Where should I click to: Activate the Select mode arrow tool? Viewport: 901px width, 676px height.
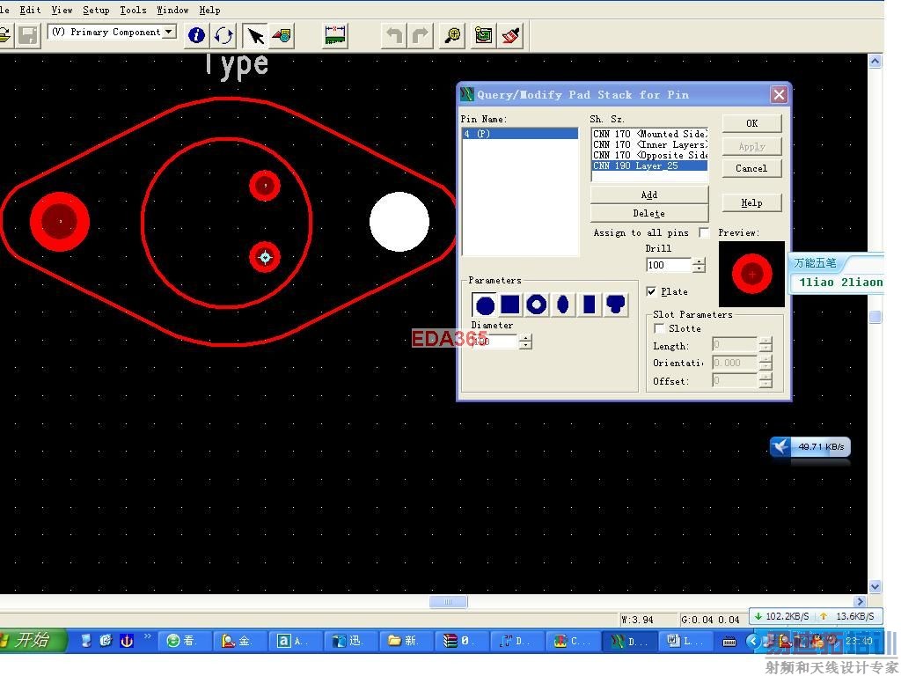pyautogui.click(x=255, y=35)
